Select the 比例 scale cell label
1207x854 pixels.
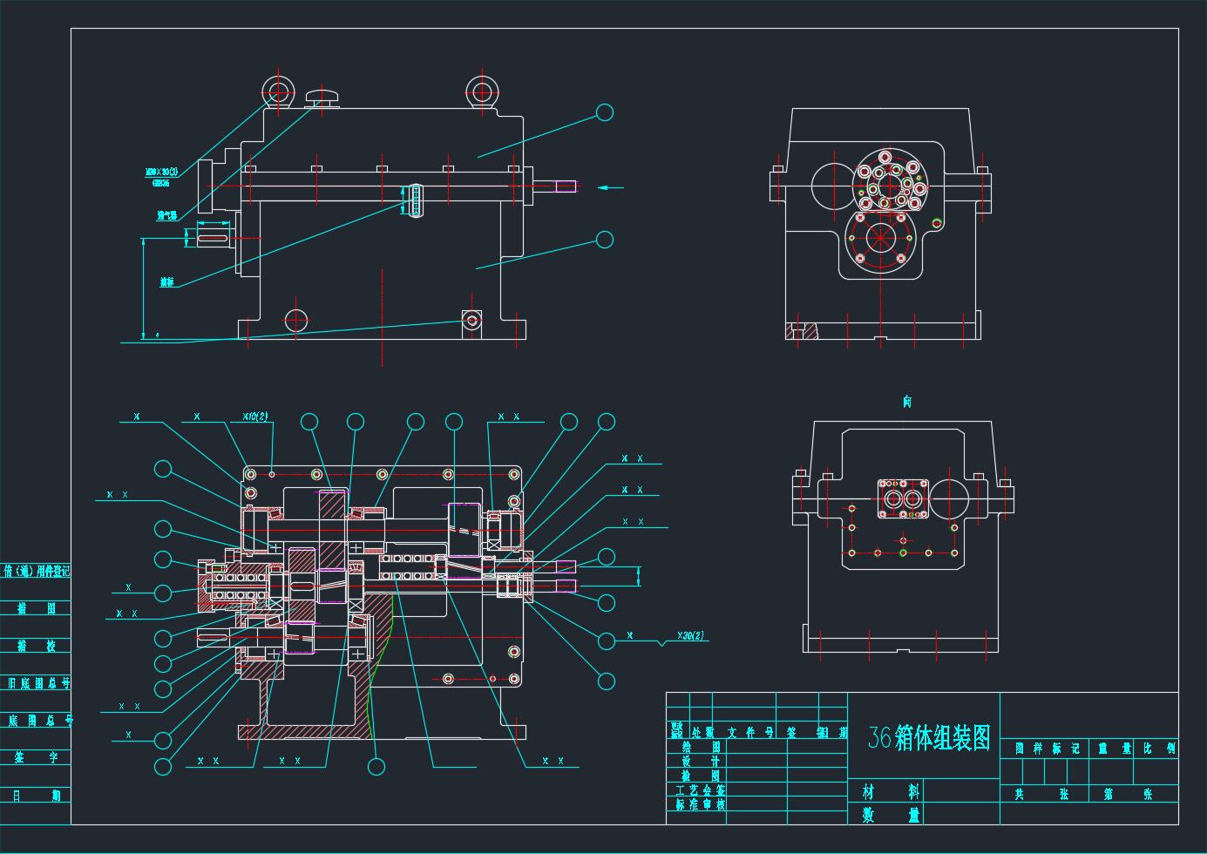point(1157,749)
